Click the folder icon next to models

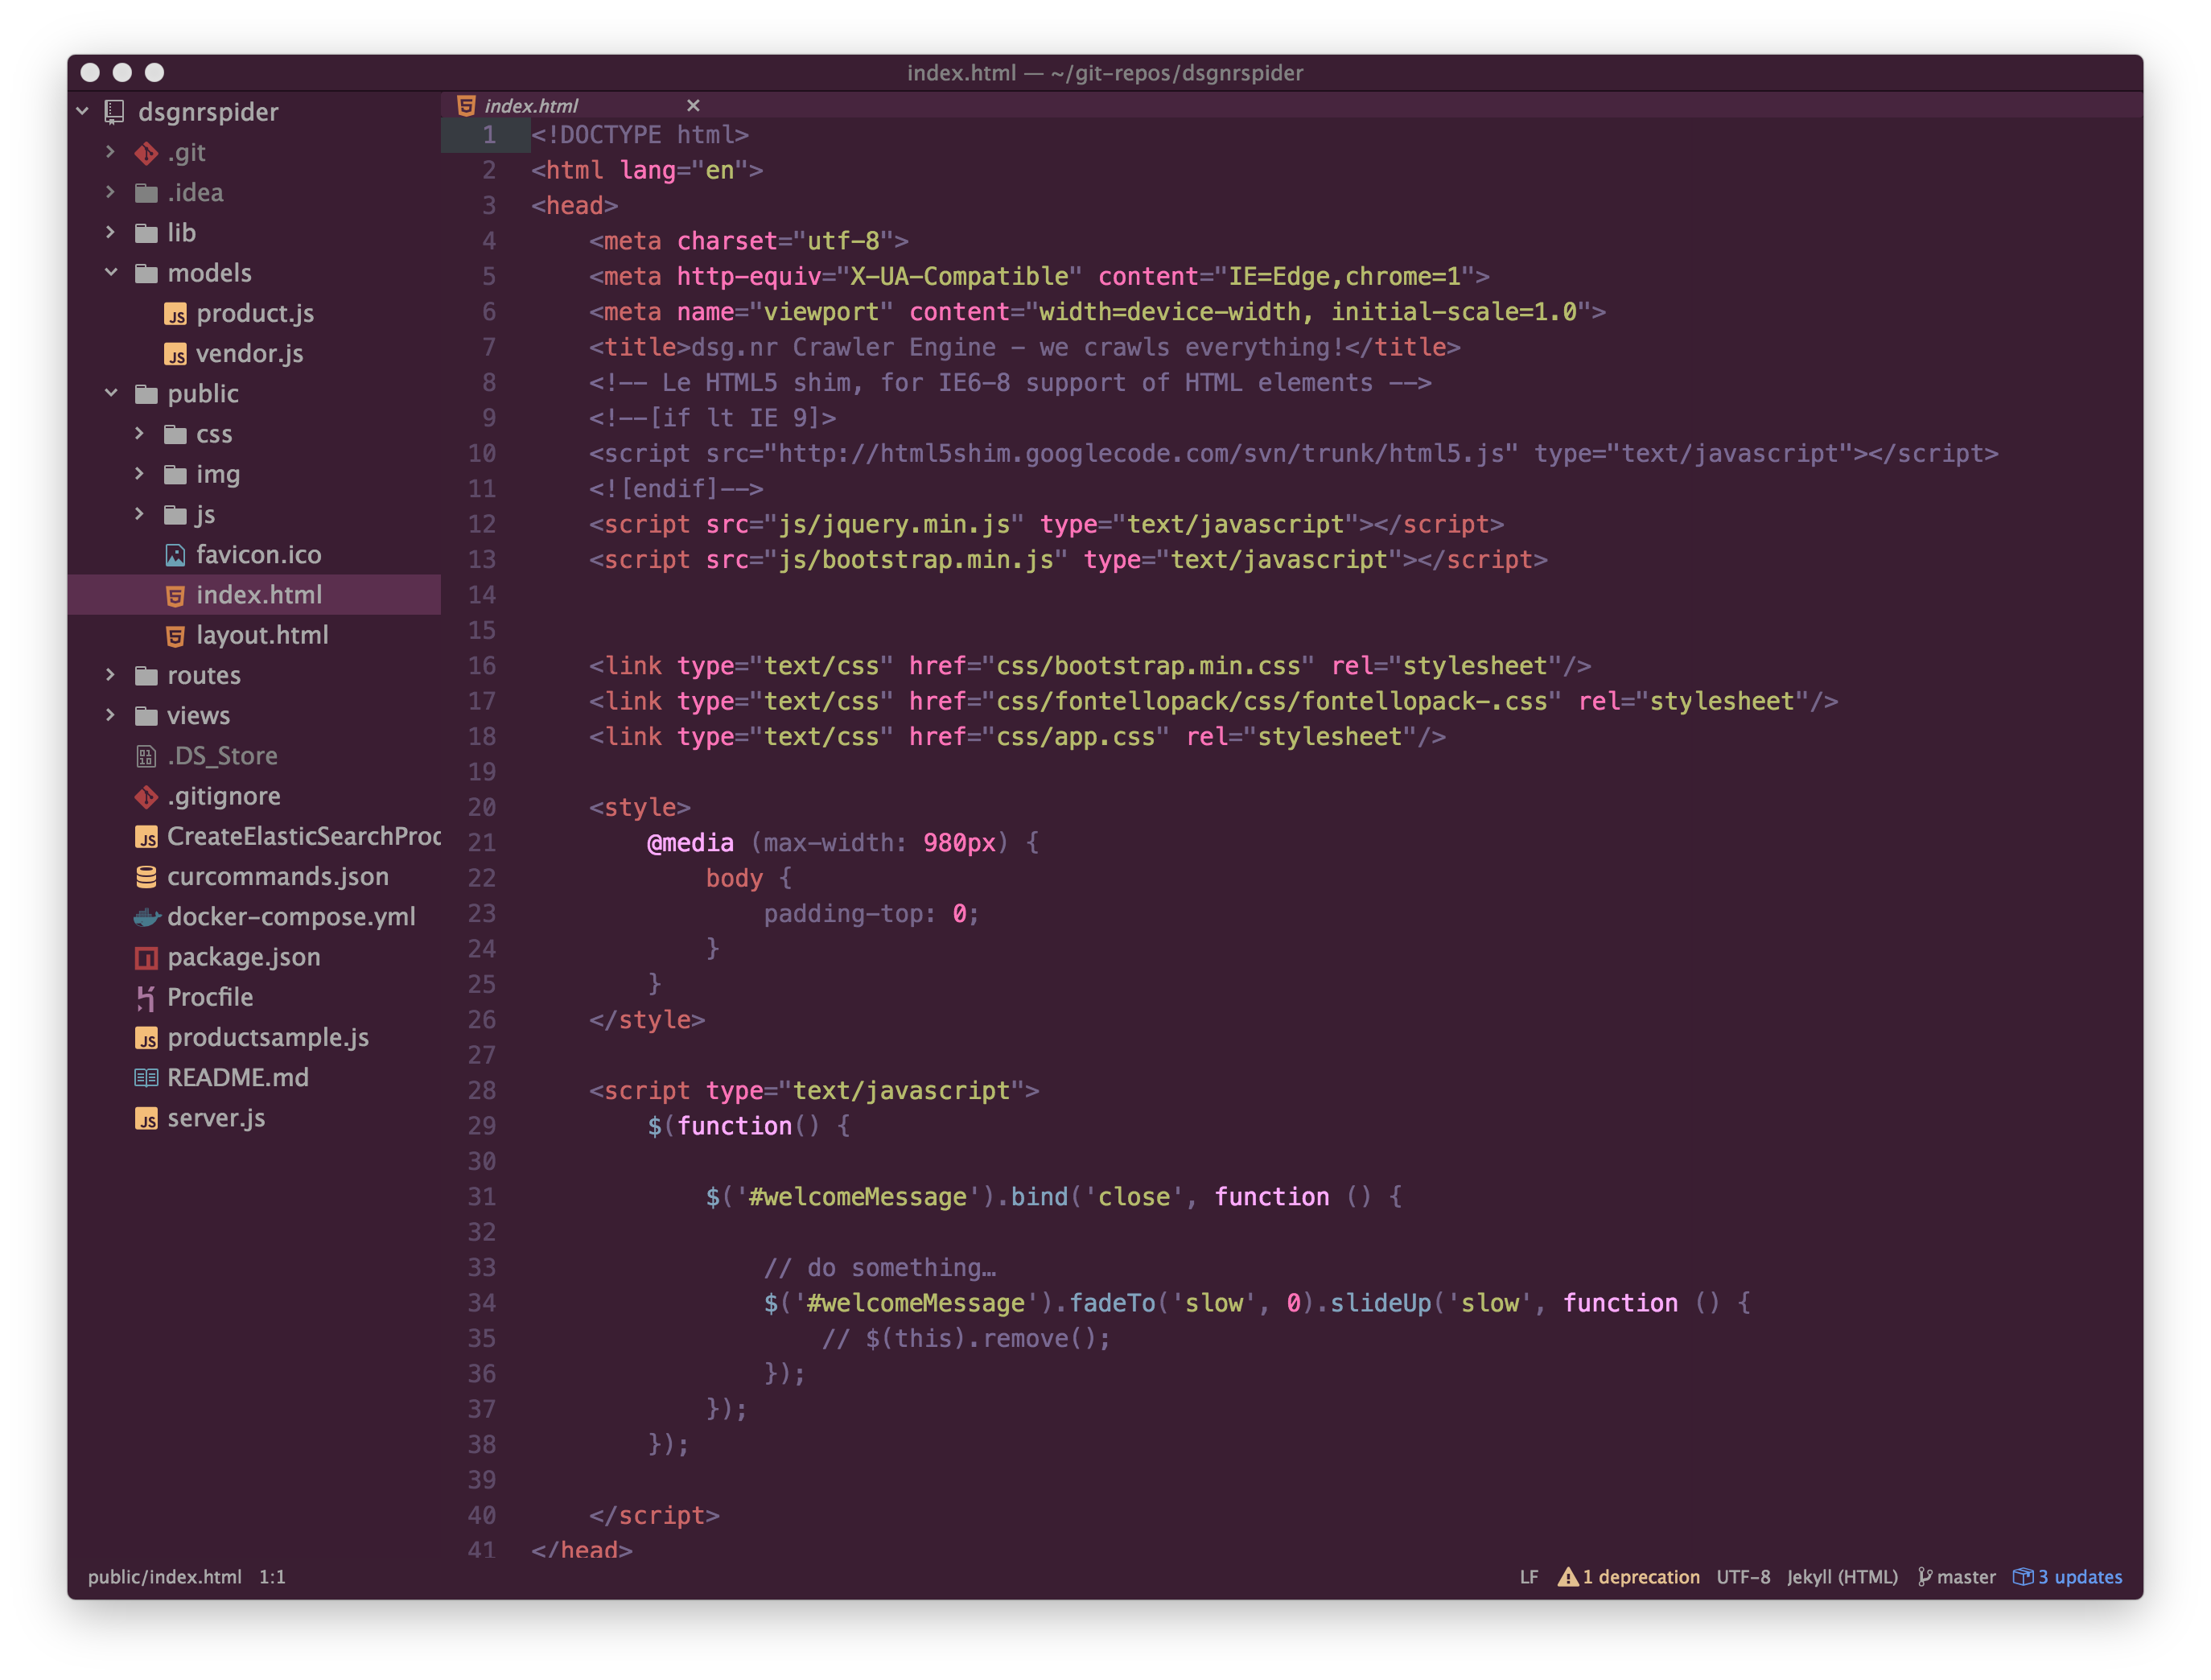[x=146, y=273]
